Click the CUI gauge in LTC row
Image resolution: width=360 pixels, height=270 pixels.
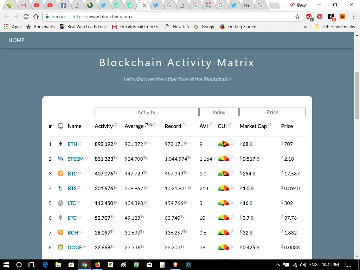tap(223, 203)
